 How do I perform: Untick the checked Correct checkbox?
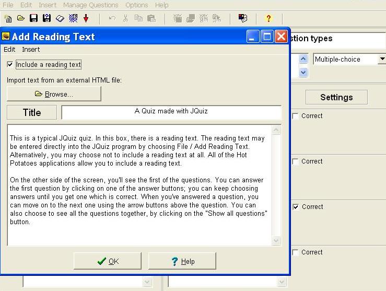pos(296,207)
